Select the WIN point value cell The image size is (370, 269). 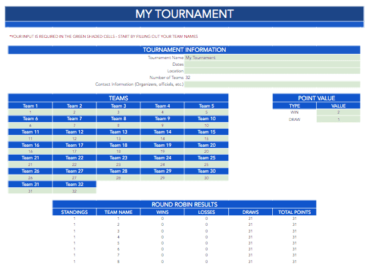(x=338, y=112)
